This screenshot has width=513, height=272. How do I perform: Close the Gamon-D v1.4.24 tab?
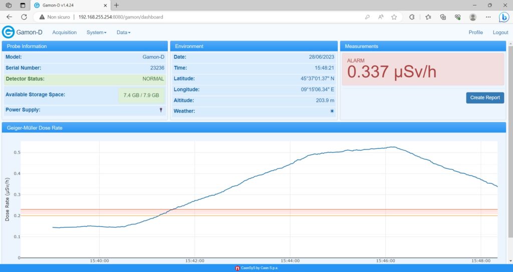point(105,5)
